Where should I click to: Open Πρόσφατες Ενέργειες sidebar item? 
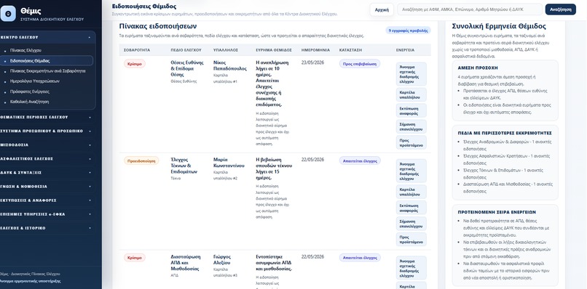coord(47,91)
